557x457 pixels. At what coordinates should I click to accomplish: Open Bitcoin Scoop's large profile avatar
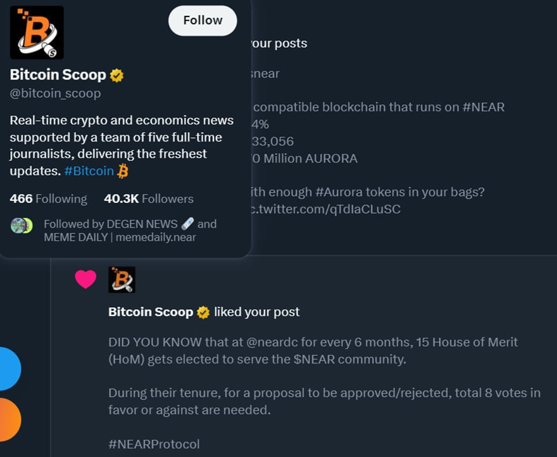tap(37, 32)
